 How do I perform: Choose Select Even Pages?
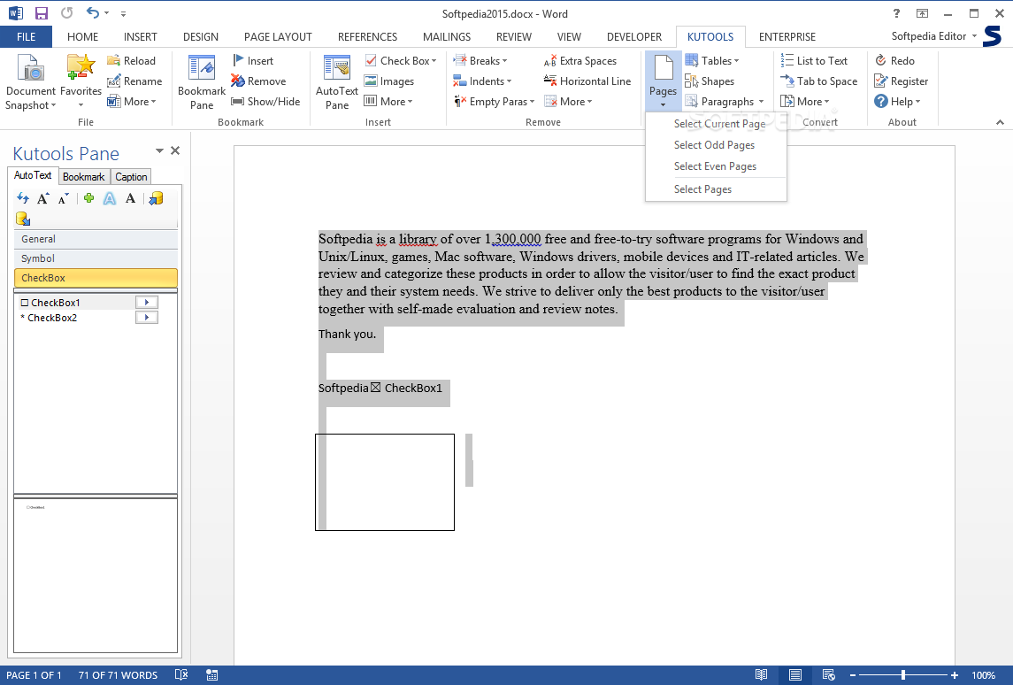(x=716, y=166)
